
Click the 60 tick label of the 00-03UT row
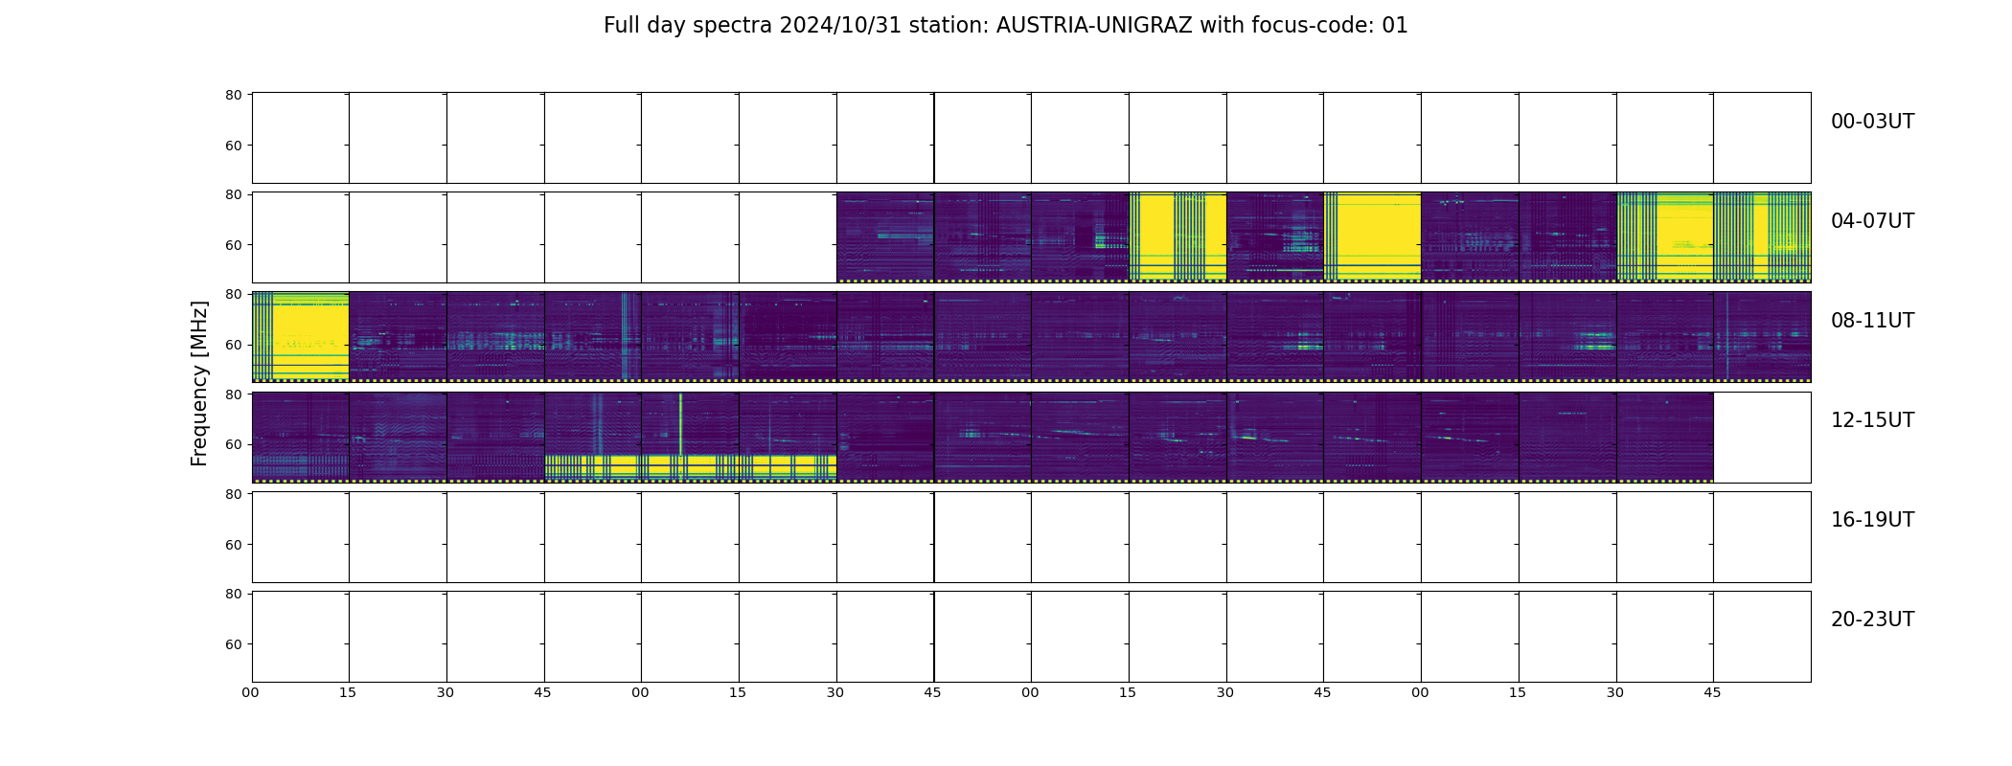(x=233, y=146)
